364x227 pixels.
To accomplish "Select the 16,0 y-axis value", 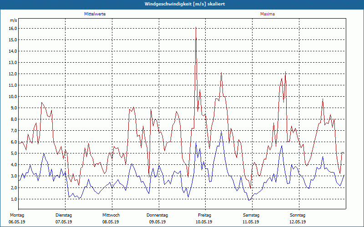I will point(13,29).
